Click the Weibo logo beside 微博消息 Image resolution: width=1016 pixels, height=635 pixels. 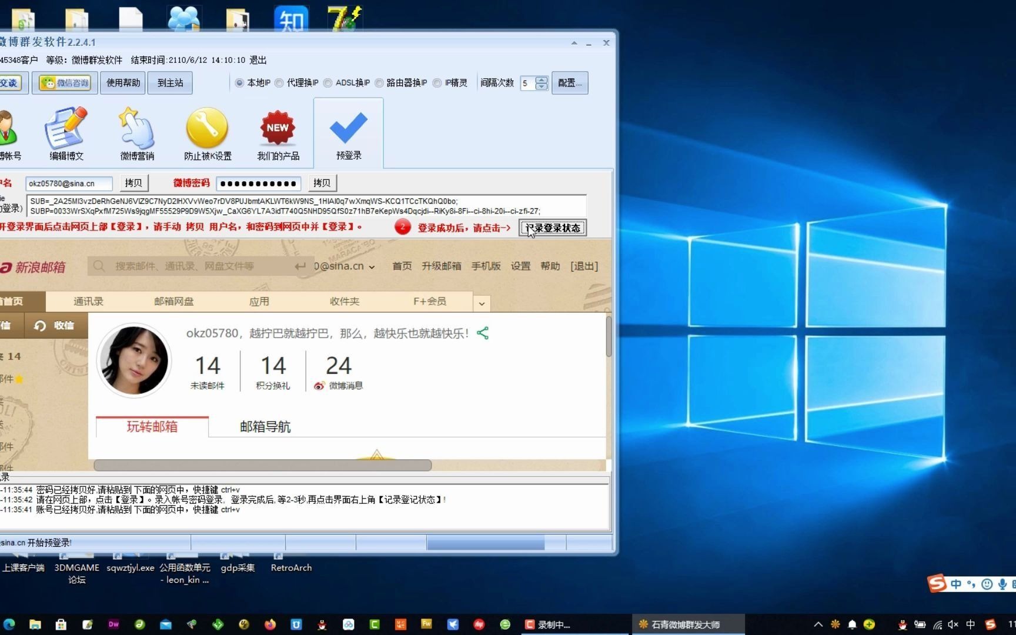coord(319,386)
